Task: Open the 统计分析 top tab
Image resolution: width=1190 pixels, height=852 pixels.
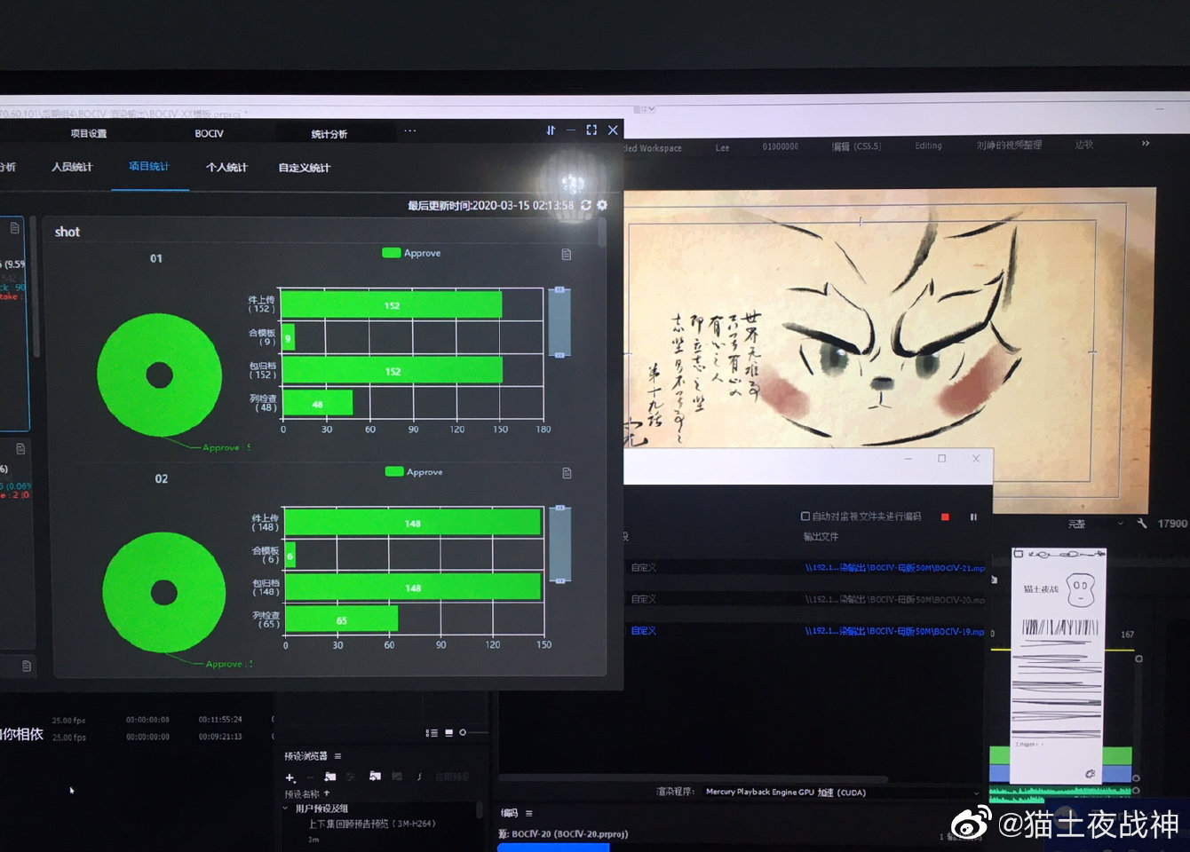Action: 329,134
